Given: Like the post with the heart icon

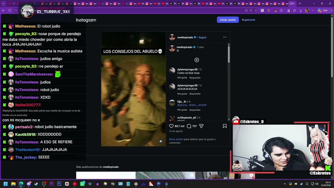Looking at the screenshot, I should tap(171, 126).
